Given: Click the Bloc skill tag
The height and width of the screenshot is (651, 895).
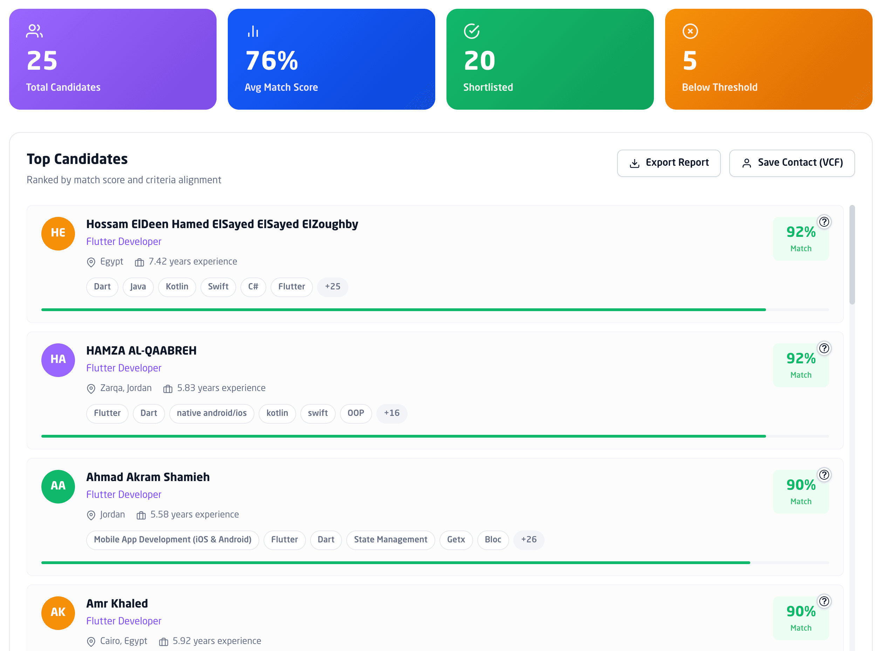Looking at the screenshot, I should click(x=493, y=540).
